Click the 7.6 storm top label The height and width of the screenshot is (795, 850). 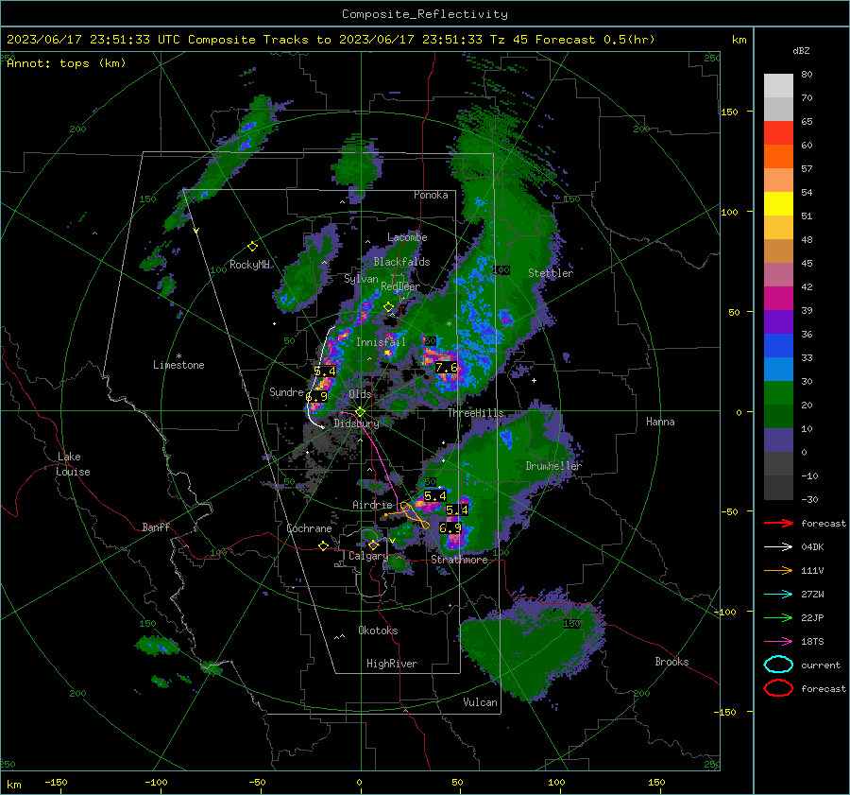tap(446, 368)
